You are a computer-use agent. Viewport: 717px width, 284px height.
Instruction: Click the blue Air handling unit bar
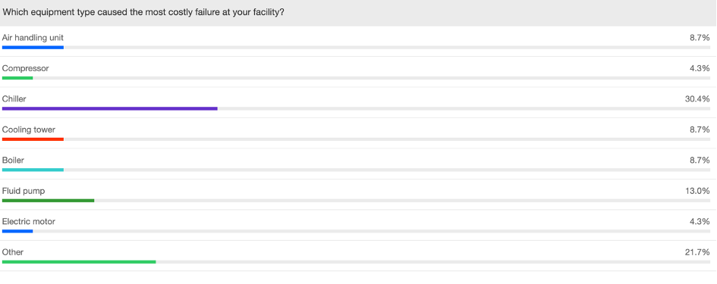coord(33,48)
